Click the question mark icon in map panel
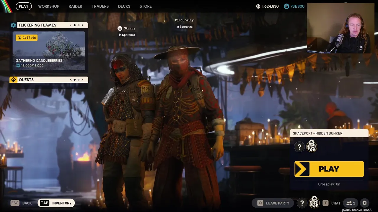 [x=299, y=147]
